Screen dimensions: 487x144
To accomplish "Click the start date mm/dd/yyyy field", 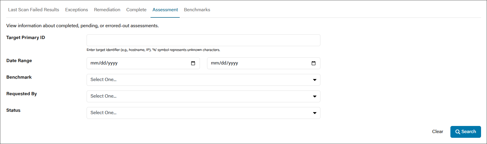I will [143, 63].
